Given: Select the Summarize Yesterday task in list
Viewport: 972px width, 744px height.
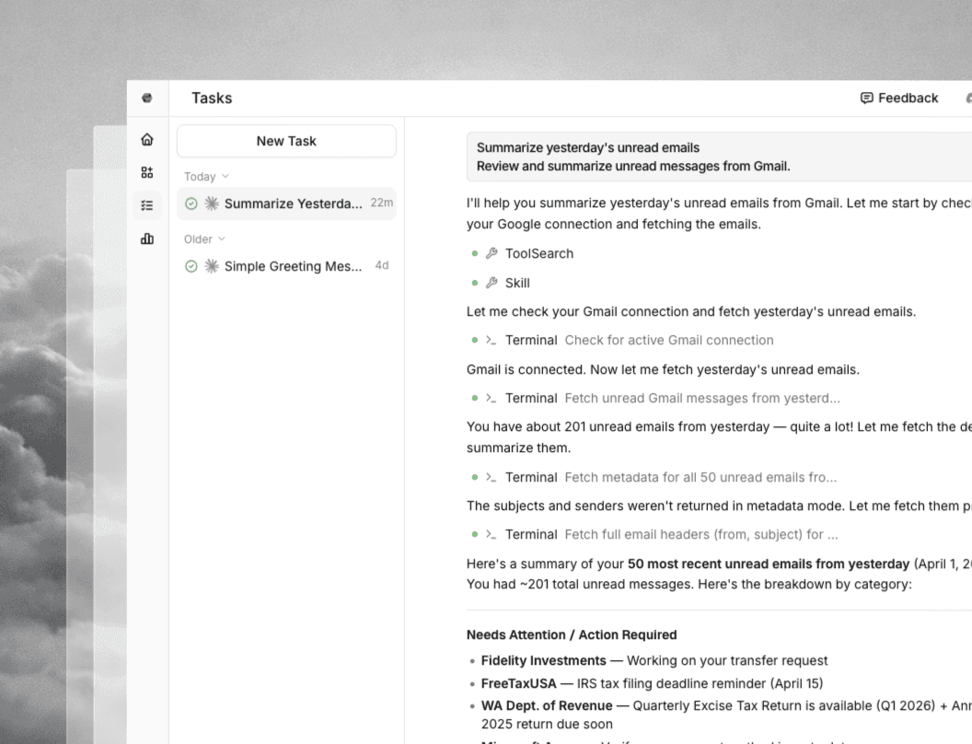Looking at the screenshot, I should (293, 203).
